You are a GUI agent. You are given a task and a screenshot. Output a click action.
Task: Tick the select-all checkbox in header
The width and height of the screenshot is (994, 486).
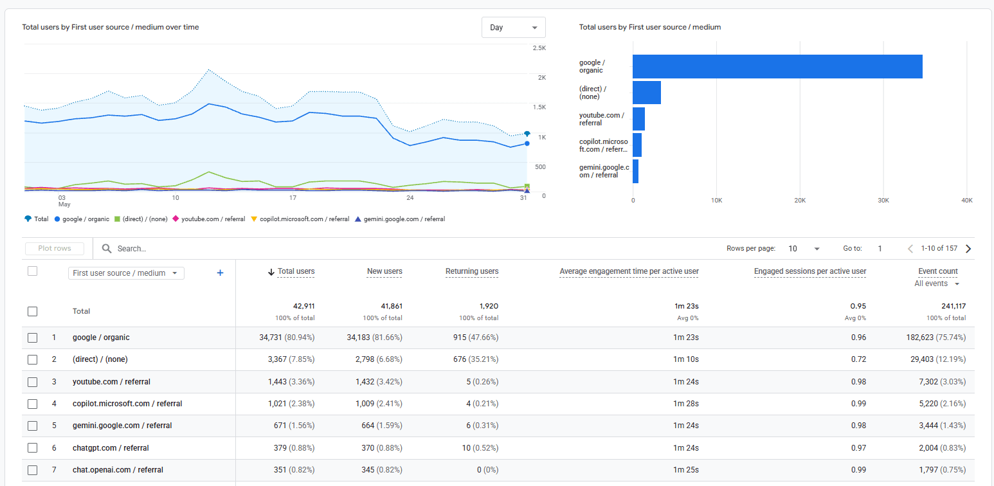32,271
